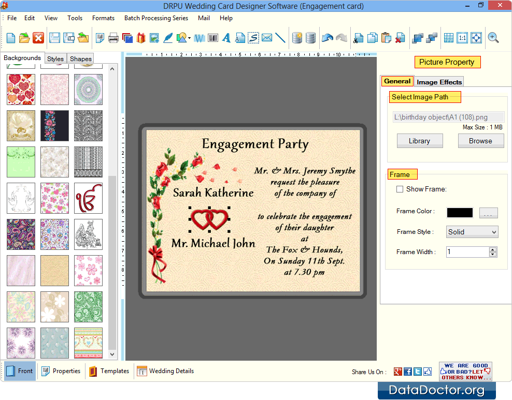The height and width of the screenshot is (400, 512).
Task: Click the dashed-box S symbol icon
Action: click(253, 38)
